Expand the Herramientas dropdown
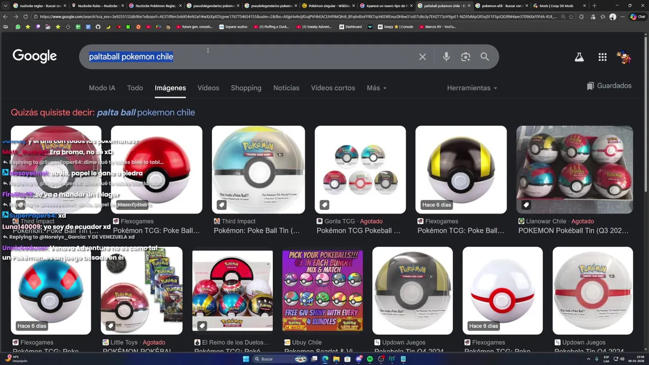Screen dimensions: 649x365 (472, 88)
